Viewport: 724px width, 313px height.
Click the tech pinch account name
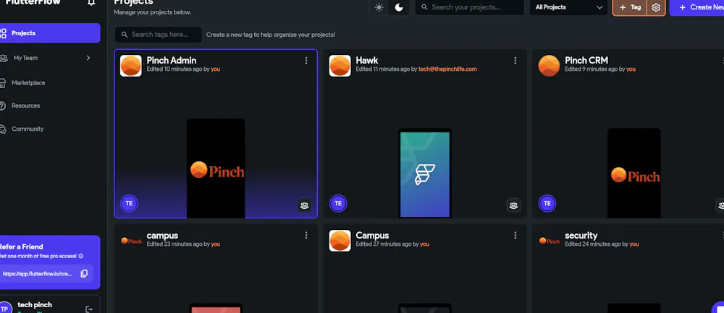35,305
